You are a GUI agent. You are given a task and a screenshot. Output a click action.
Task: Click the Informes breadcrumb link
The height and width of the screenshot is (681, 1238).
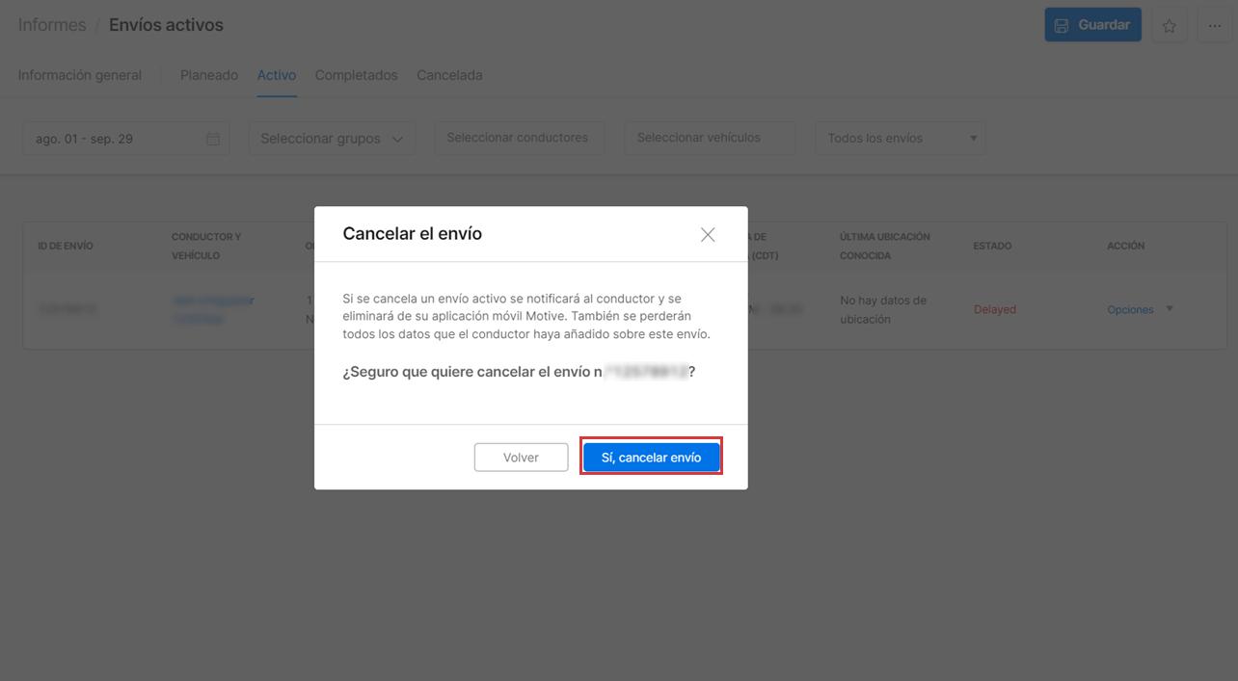(x=52, y=25)
